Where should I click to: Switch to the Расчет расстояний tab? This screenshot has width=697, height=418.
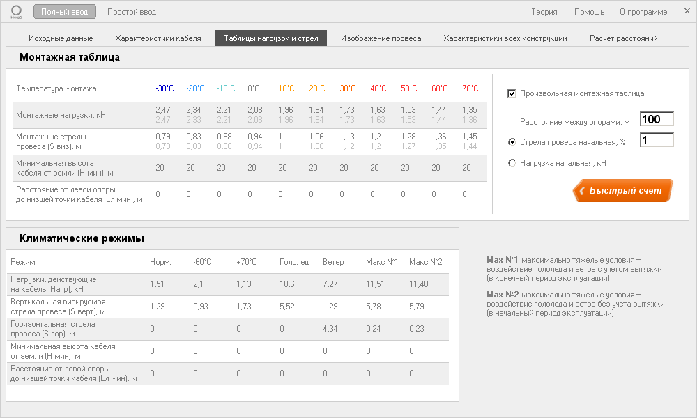click(x=623, y=38)
